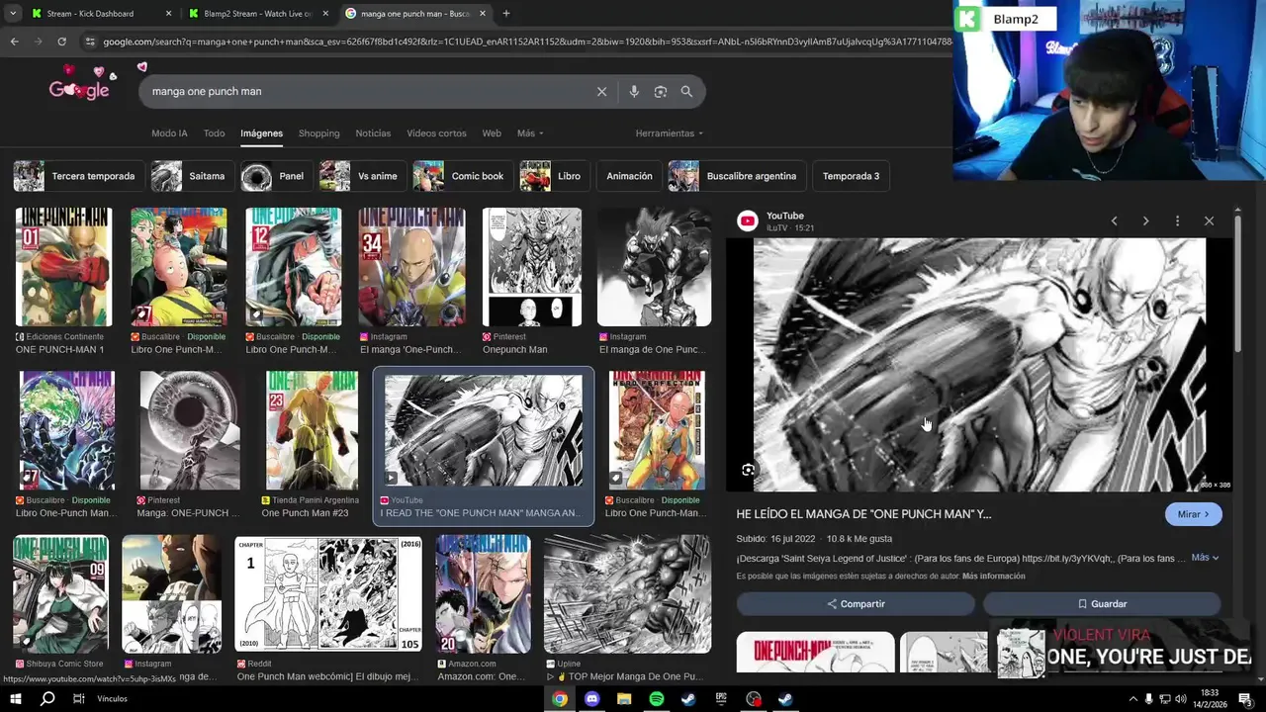Click inside the Google search field

click(371, 91)
